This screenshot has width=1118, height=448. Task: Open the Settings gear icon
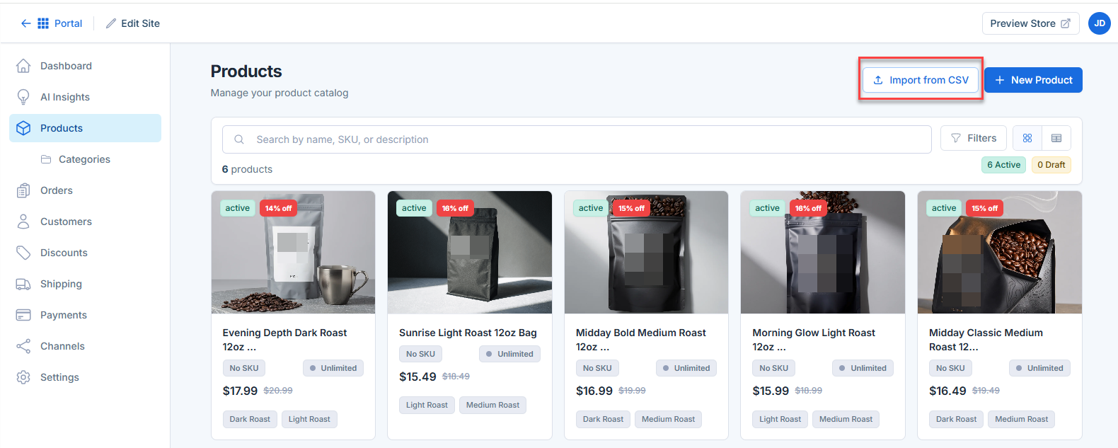23,377
